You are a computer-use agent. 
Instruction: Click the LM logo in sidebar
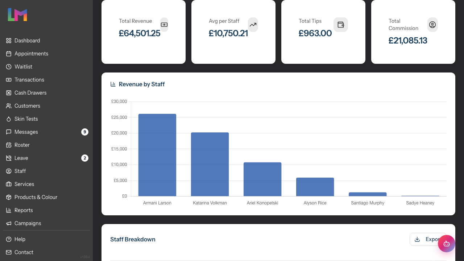click(17, 14)
